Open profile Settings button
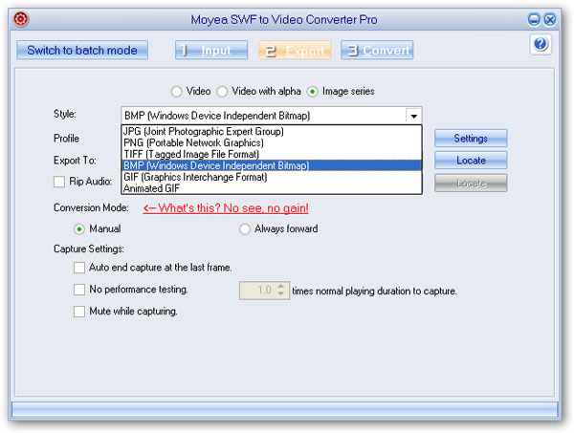 tap(471, 139)
